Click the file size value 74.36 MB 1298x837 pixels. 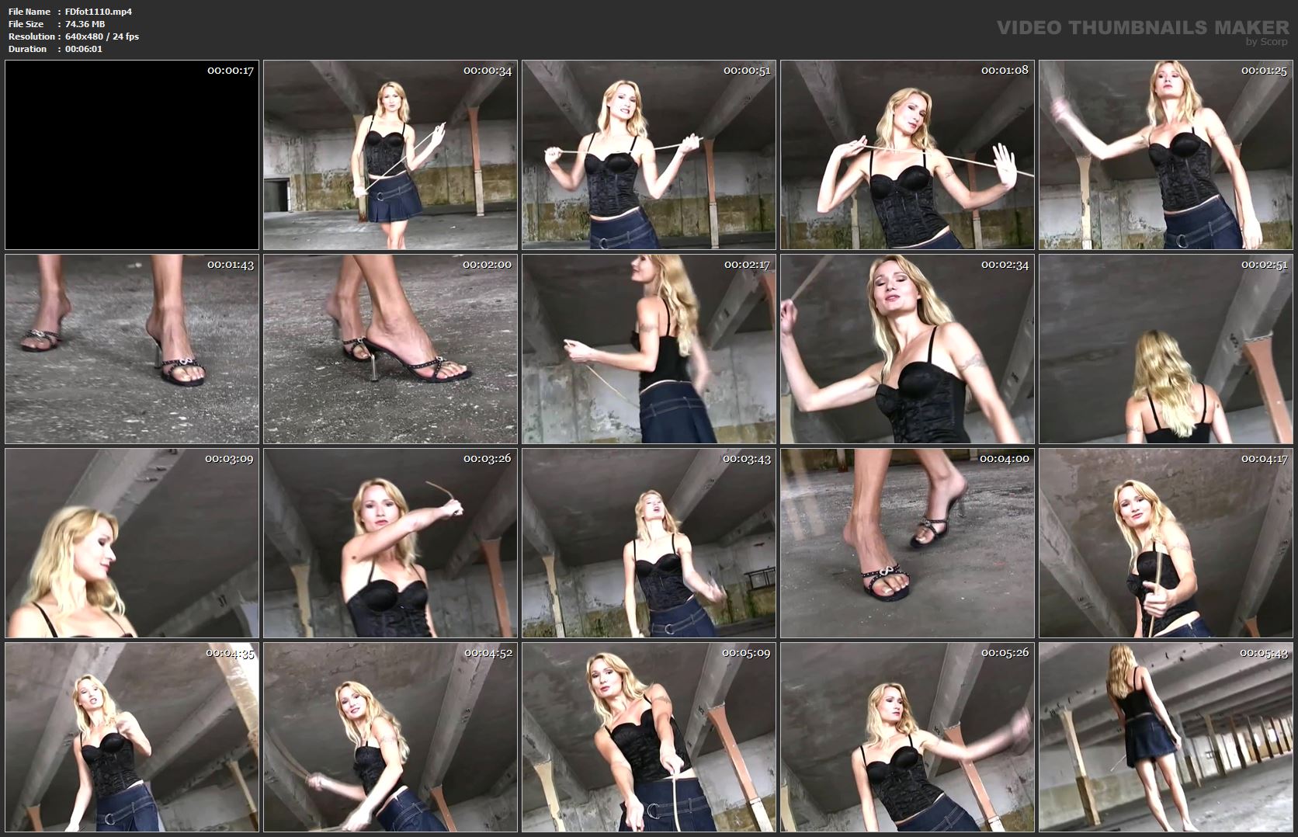85,24
